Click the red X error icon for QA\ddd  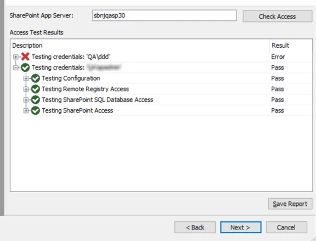(x=25, y=57)
